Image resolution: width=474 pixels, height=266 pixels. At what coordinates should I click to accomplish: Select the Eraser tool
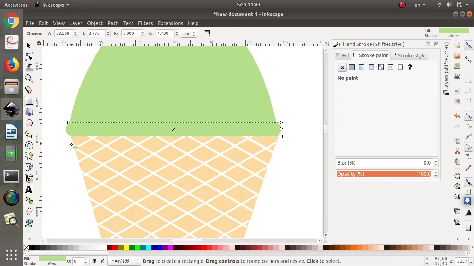(29, 211)
